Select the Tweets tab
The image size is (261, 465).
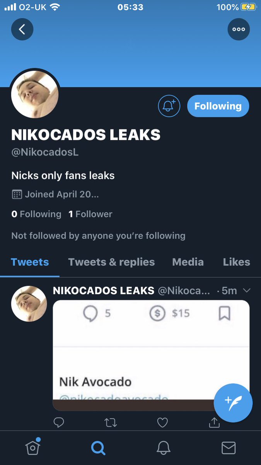coord(30,262)
